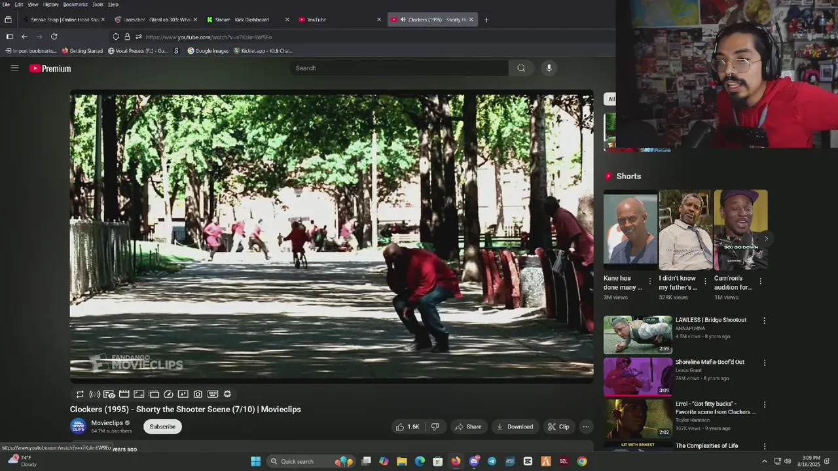Screen dimensions: 838x471
Task: Open the YouTube hamburger guide menu
Action: click(14, 67)
